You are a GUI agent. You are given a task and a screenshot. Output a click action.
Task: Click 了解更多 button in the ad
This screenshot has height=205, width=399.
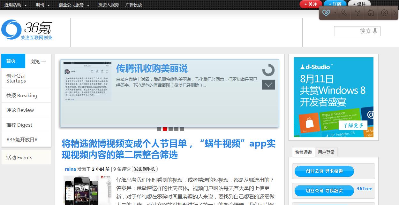353,125
